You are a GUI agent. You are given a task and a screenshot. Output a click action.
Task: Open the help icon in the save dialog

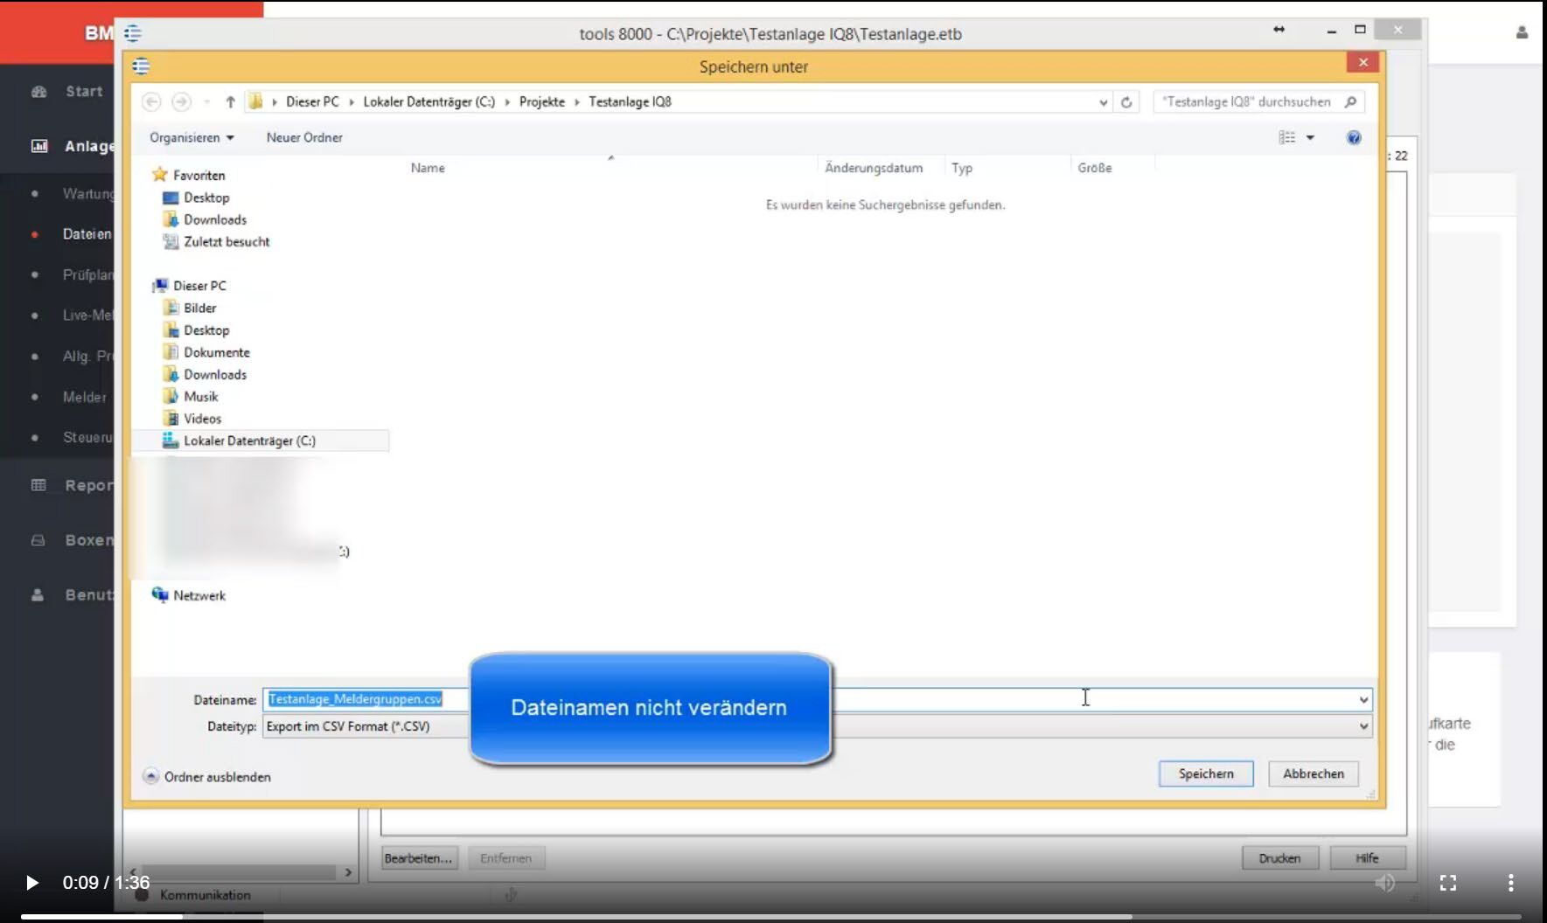(x=1354, y=137)
